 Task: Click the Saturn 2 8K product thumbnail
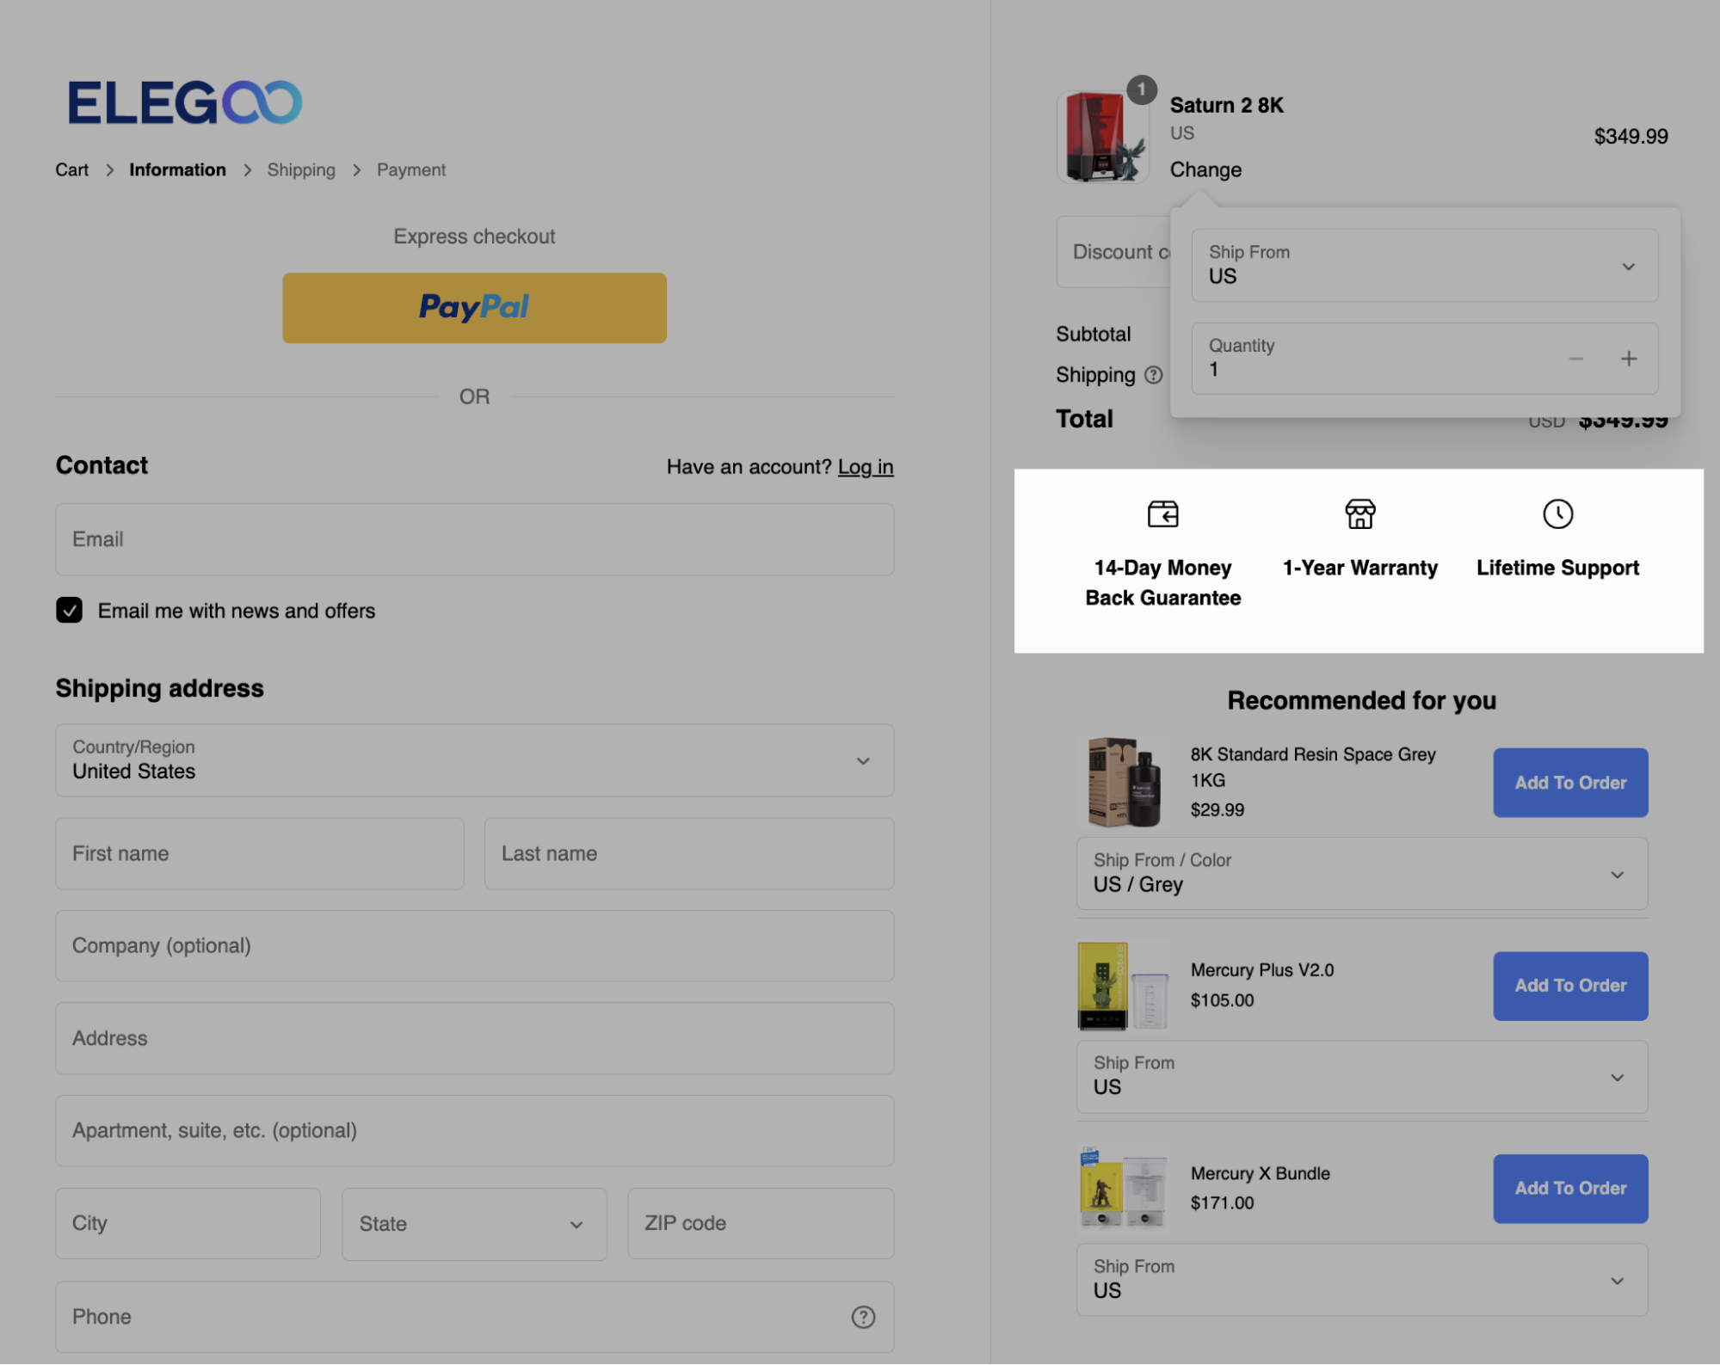[1101, 138]
